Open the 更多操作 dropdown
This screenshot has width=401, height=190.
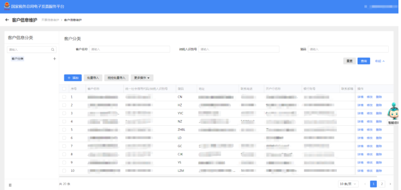coord(142,78)
